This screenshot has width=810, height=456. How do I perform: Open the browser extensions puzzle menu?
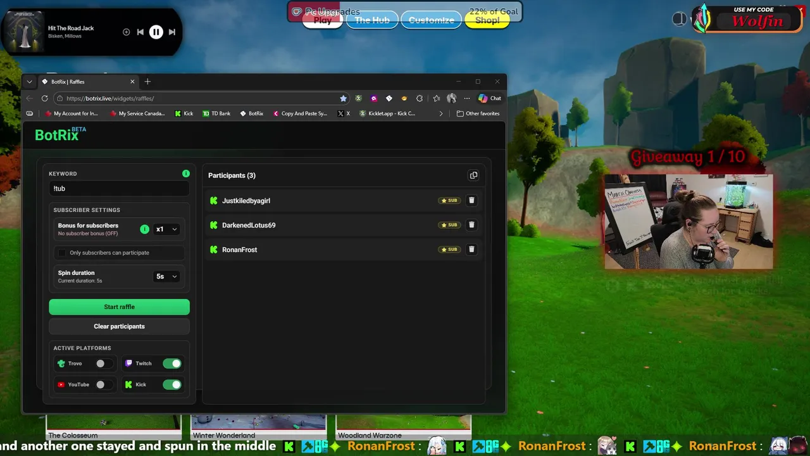[420, 98]
